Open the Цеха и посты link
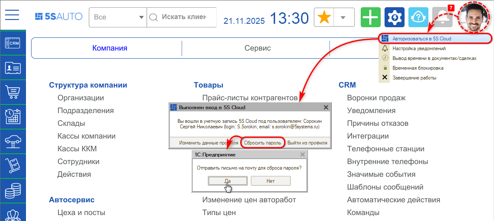494x221 pixels. click(81, 212)
